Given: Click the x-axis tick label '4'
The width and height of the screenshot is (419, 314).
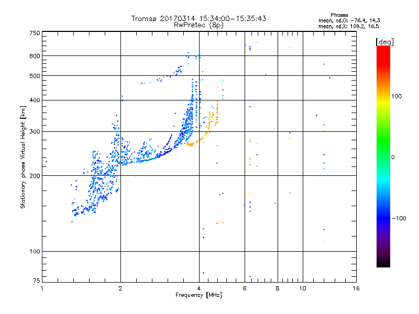Looking at the screenshot, I should pyautogui.click(x=199, y=288).
